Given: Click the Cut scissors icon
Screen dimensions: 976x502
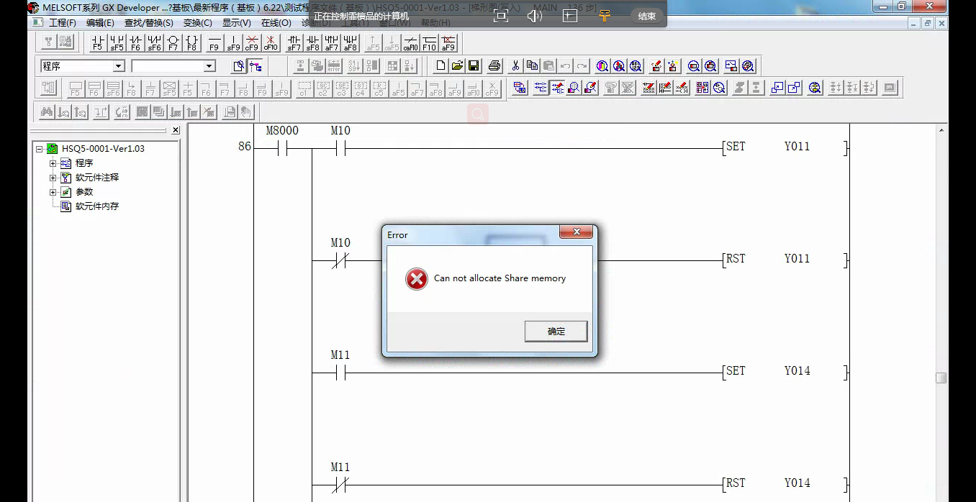Looking at the screenshot, I should 515,66.
